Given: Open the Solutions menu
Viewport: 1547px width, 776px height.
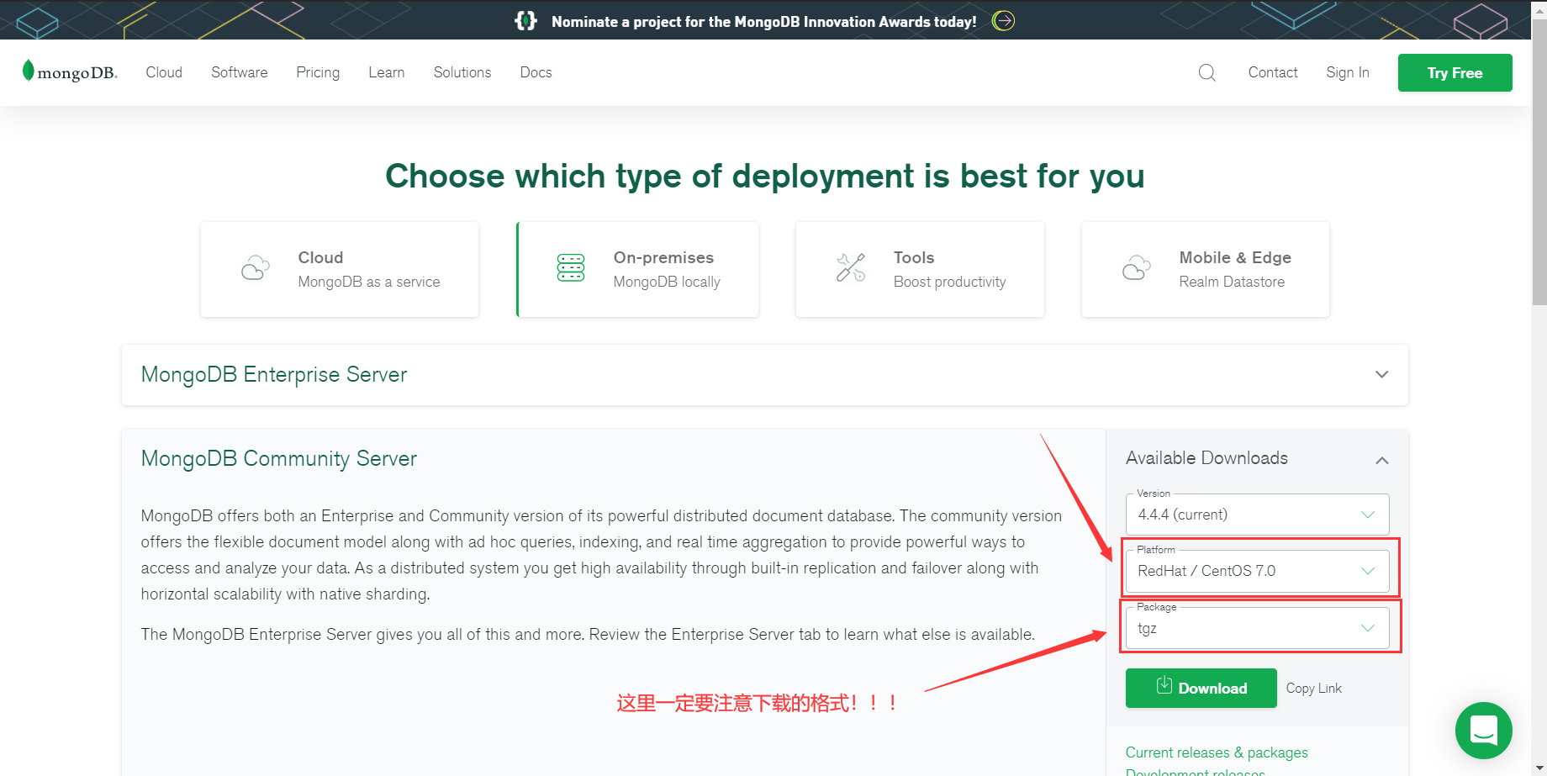Looking at the screenshot, I should tap(462, 72).
